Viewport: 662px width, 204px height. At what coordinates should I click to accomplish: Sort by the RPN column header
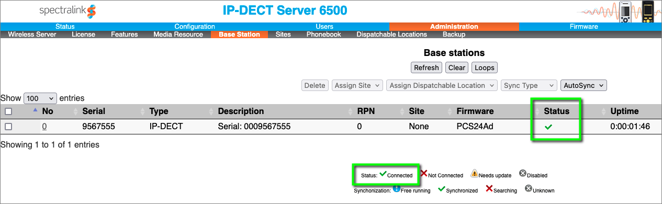pos(366,111)
